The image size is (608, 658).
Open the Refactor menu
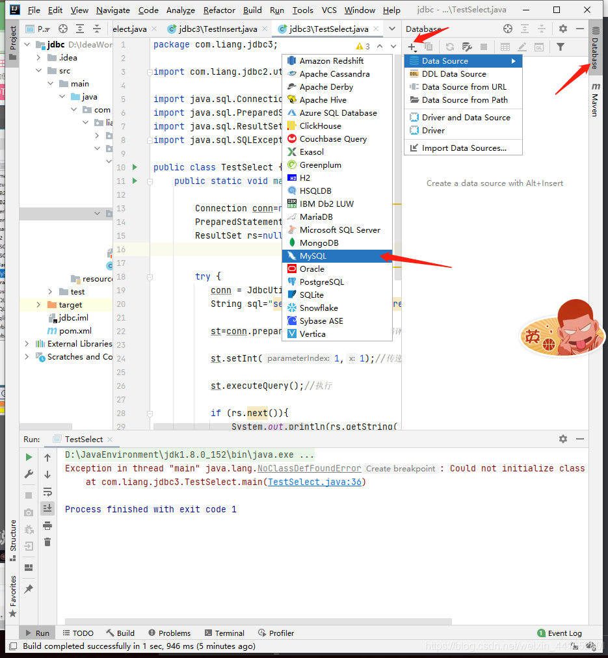click(x=219, y=10)
